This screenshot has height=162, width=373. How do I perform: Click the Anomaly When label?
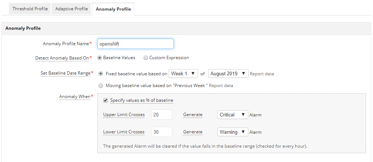coord(75,97)
